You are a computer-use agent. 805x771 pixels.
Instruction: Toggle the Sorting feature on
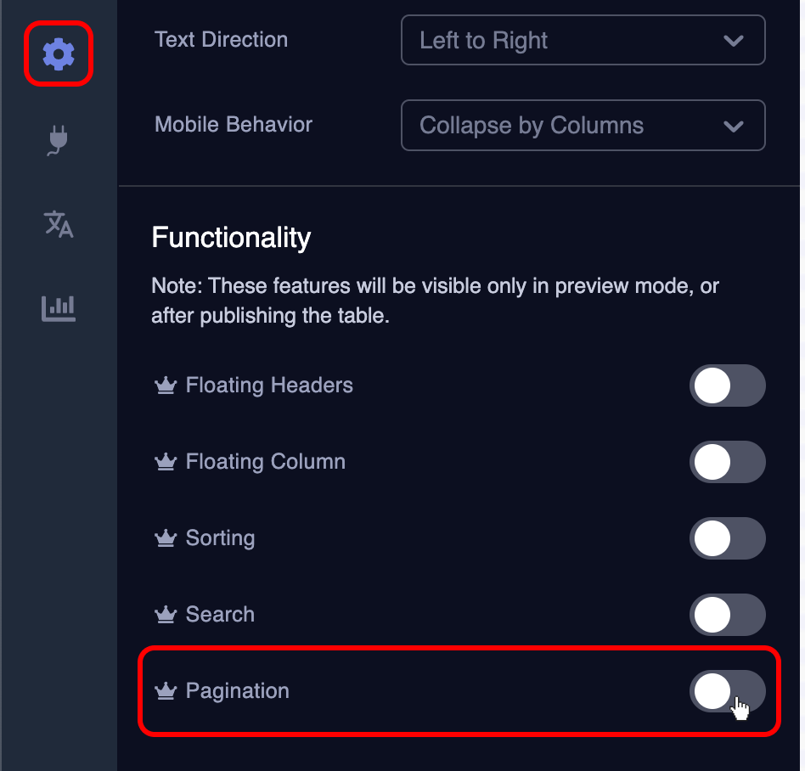tap(727, 539)
